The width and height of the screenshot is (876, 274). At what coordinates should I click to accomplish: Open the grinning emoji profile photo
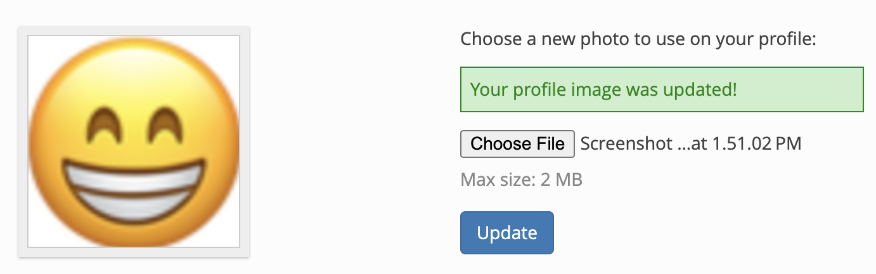134,141
